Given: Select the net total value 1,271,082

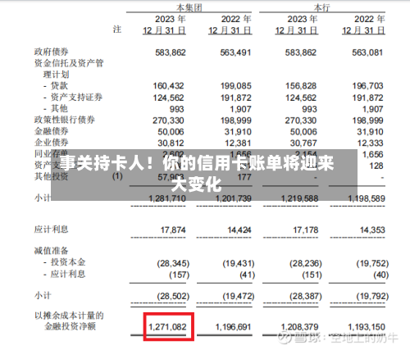Looking at the screenshot, I should [x=167, y=327].
